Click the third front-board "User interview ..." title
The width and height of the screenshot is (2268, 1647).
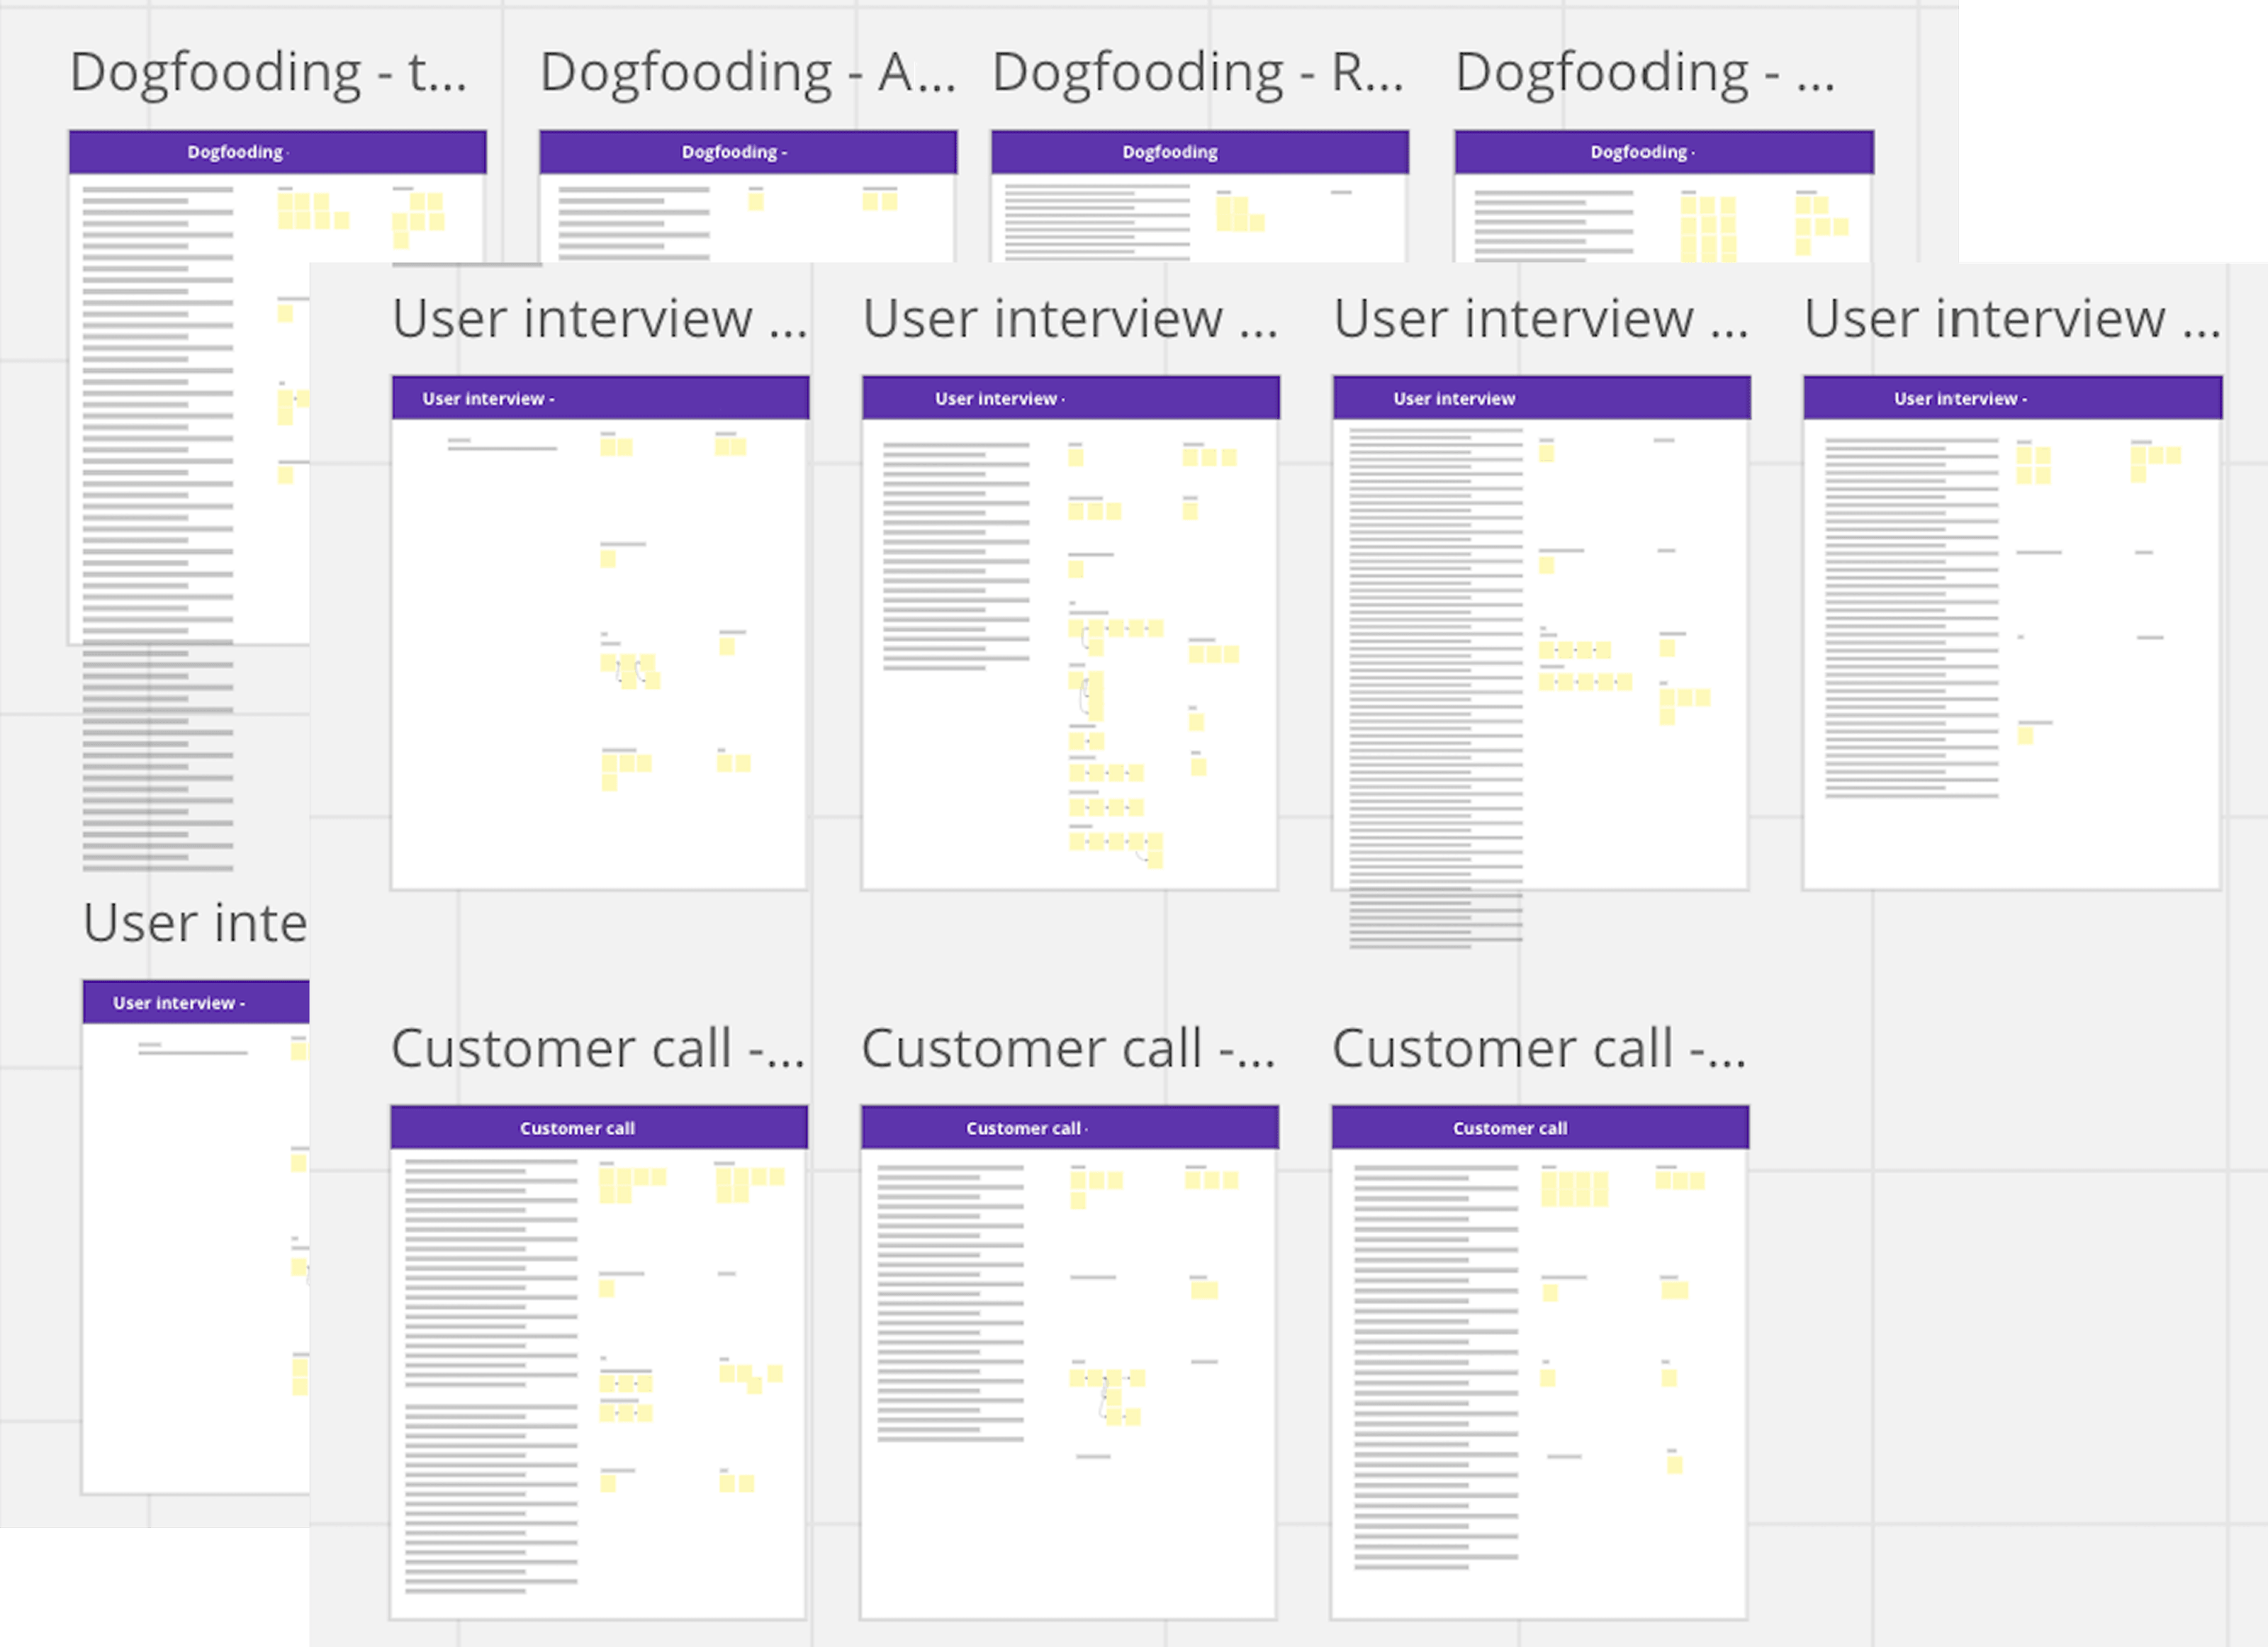[x=1541, y=319]
